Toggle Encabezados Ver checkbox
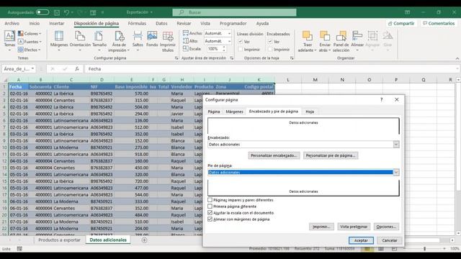The height and width of the screenshot is (259, 461). click(x=270, y=42)
